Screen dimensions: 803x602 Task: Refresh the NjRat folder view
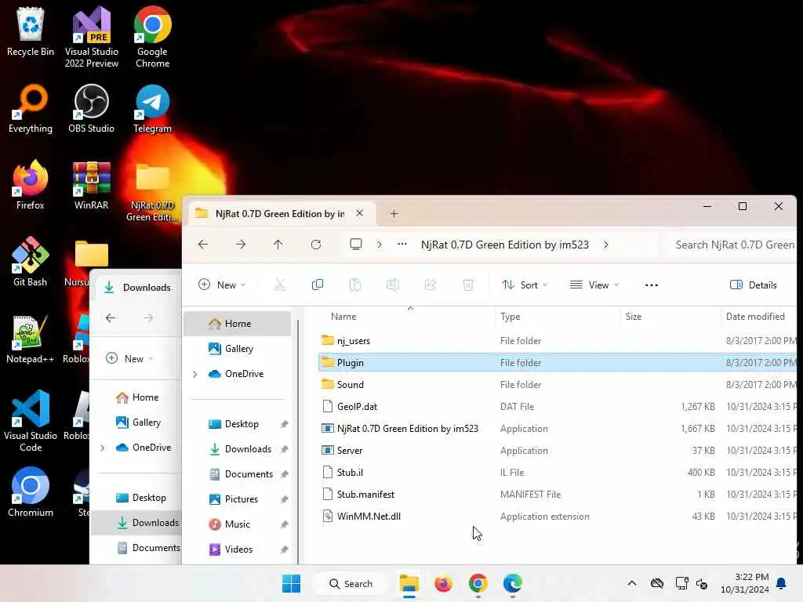click(x=316, y=245)
